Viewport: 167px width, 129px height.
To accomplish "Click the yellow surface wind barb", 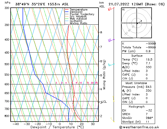I will [112, 120].
